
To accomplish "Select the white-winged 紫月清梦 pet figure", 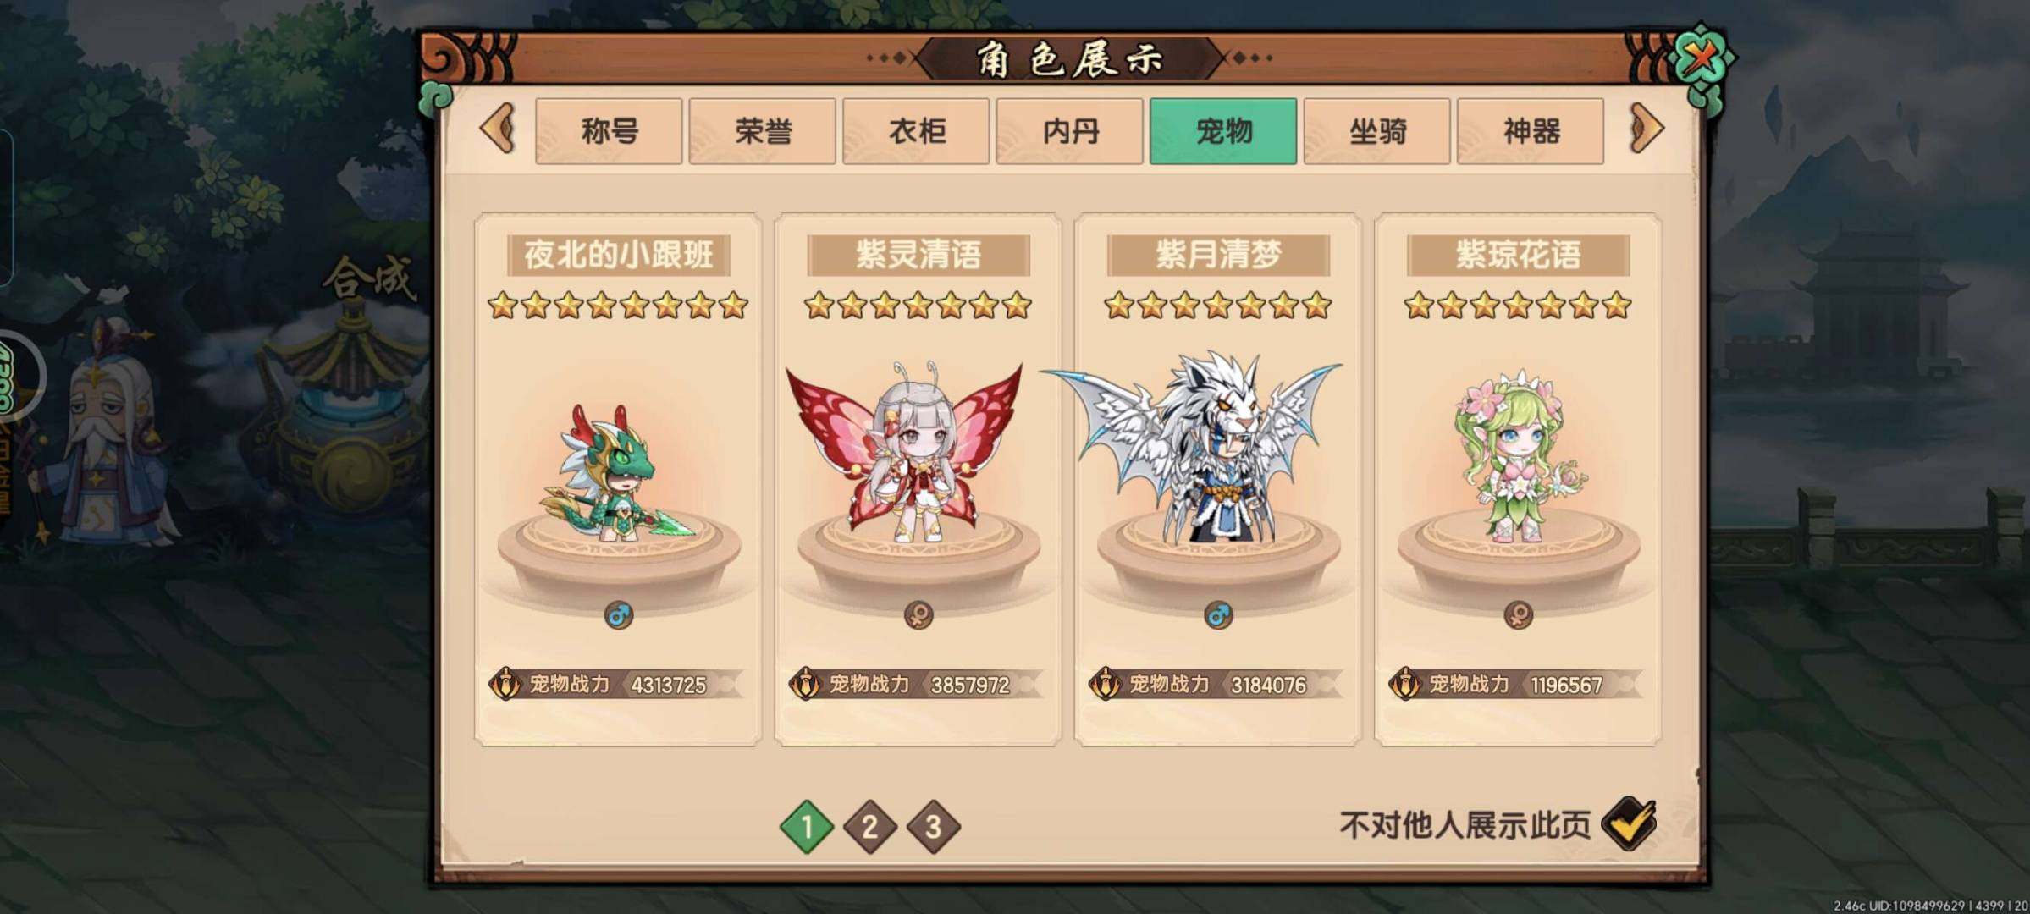I will click(1202, 449).
